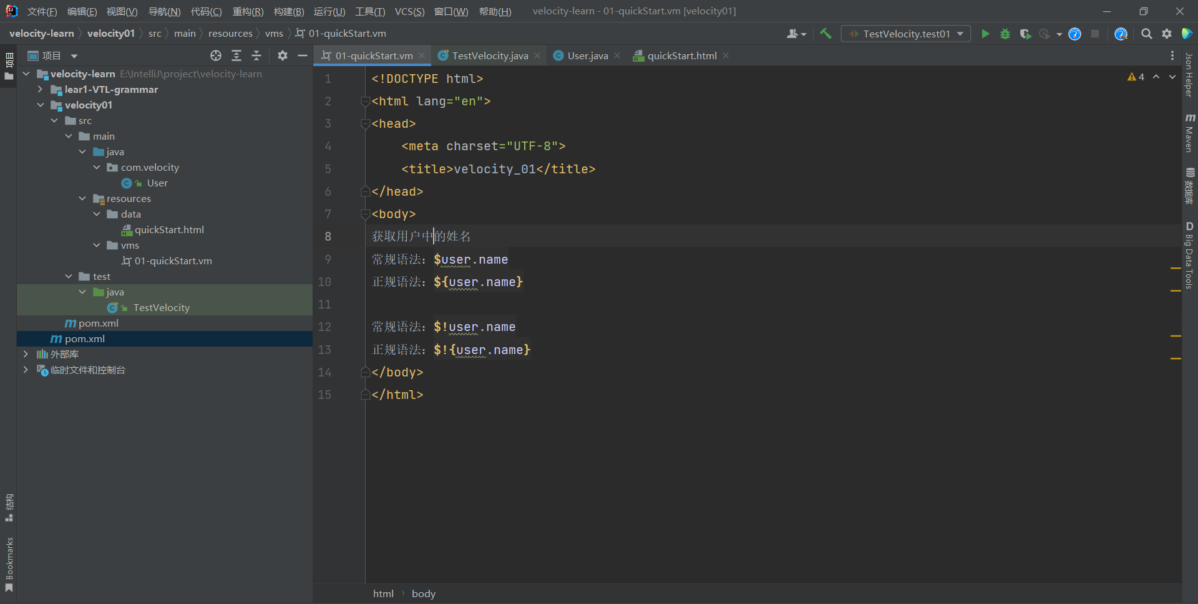The image size is (1198, 604).
Task: Open the File menu
Action: point(42,11)
